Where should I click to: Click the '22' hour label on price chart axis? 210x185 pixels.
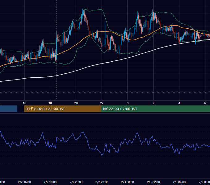(x=102, y=103)
